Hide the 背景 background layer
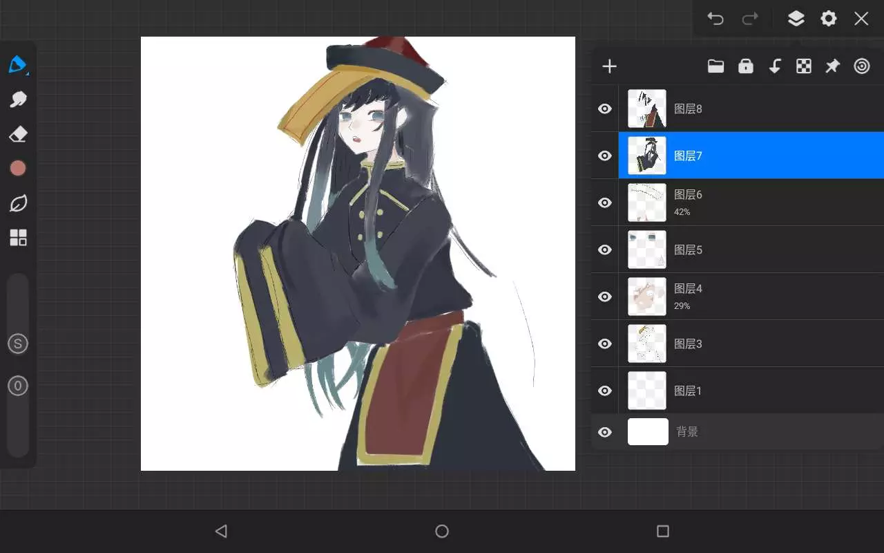 point(605,432)
